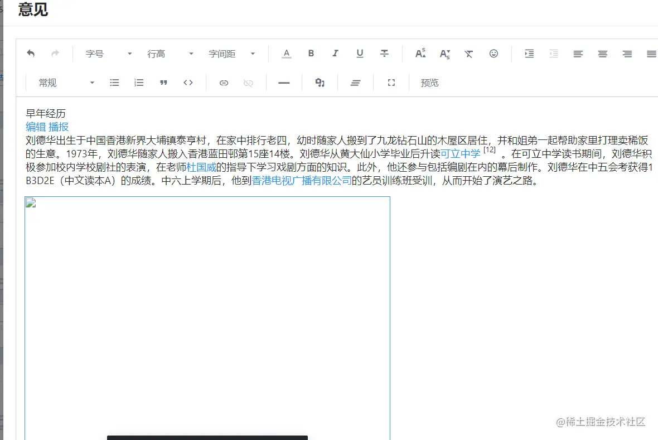Switch the editor to fullscreen
The width and height of the screenshot is (658, 440).
click(391, 83)
